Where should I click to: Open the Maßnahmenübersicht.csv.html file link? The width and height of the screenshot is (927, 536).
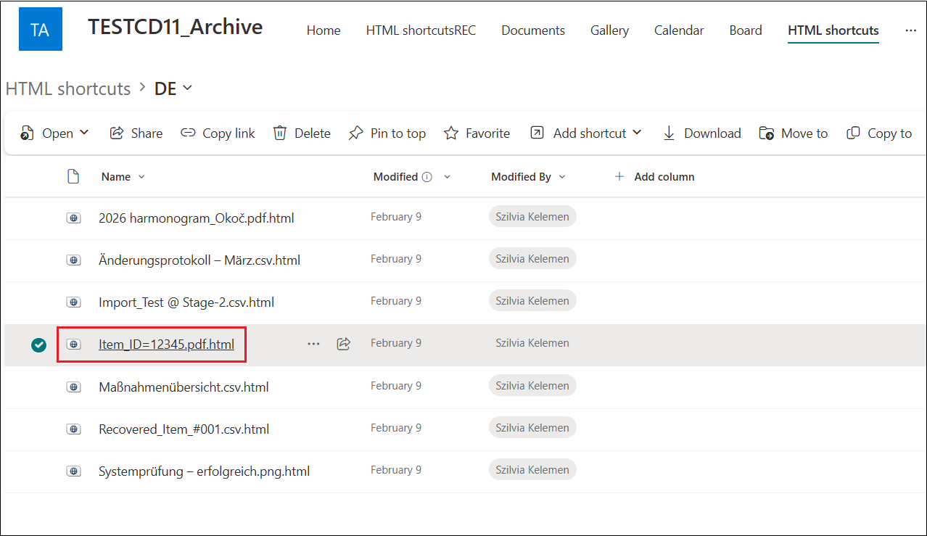[x=184, y=387]
